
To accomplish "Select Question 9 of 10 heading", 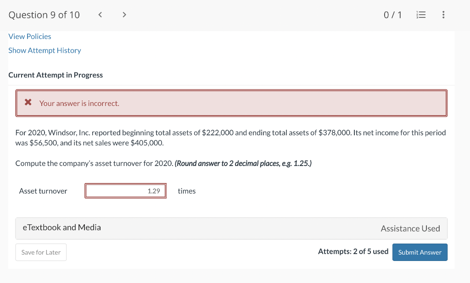I will pos(44,14).
